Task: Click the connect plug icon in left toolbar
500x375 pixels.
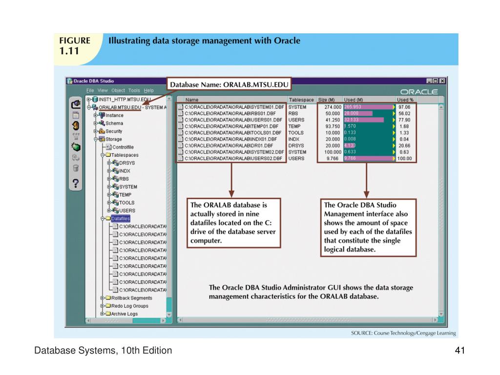Action: point(76,104)
